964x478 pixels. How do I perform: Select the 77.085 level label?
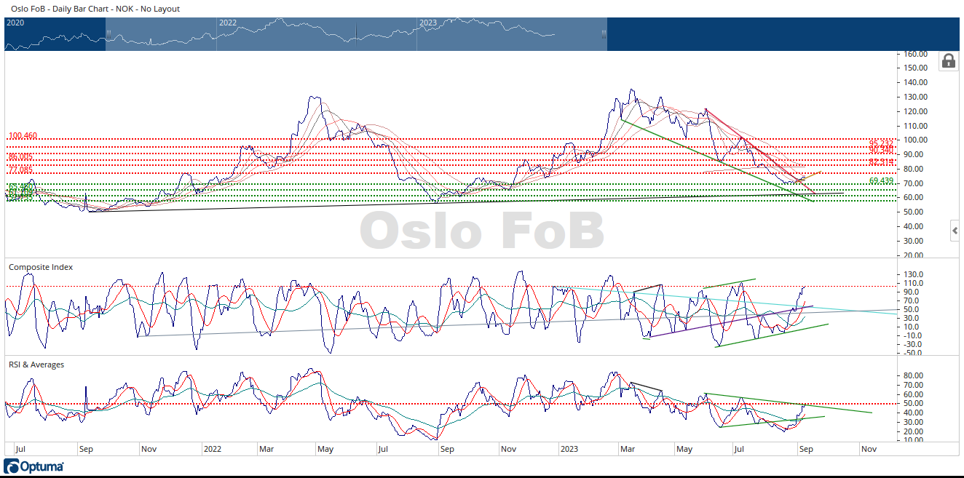(20, 170)
